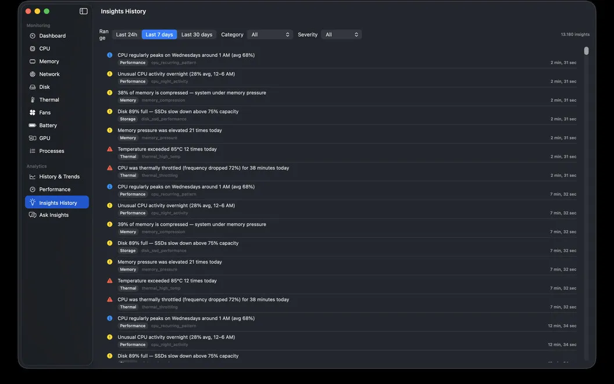The width and height of the screenshot is (614, 384).
Task: Open 'CPU regularly peaks' insight at 12 min, 34 sec
Action: click(341, 322)
